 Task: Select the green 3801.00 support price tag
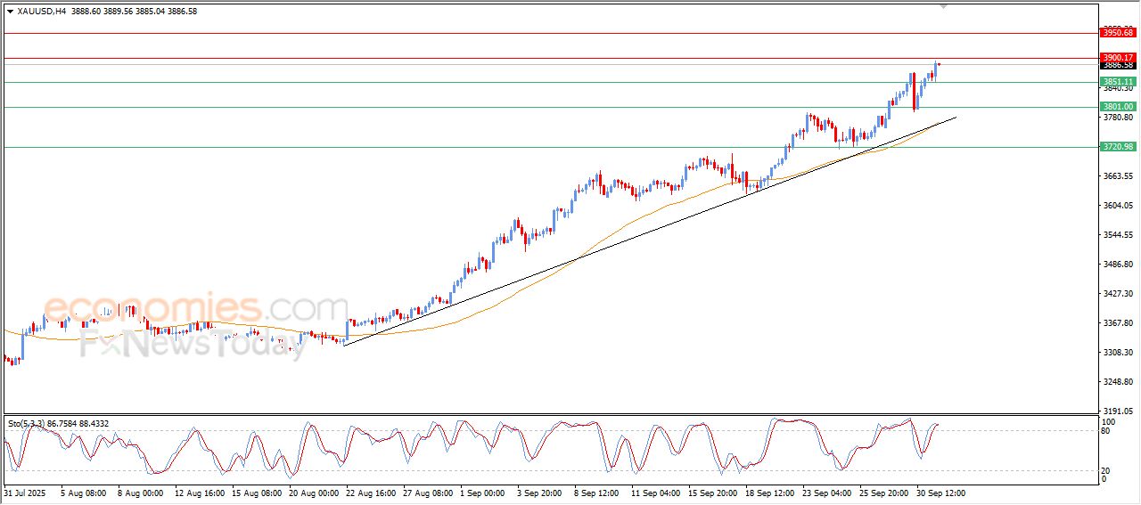(x=1118, y=107)
